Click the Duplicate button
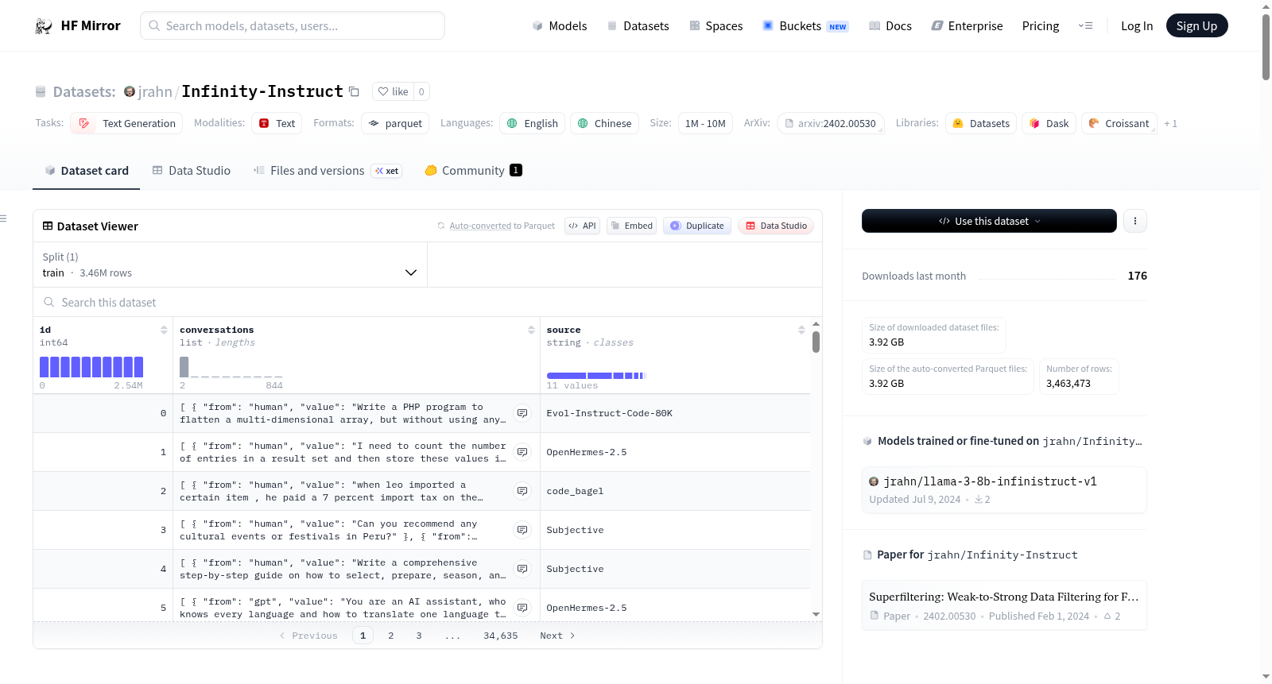The image size is (1272, 684). pos(697,226)
